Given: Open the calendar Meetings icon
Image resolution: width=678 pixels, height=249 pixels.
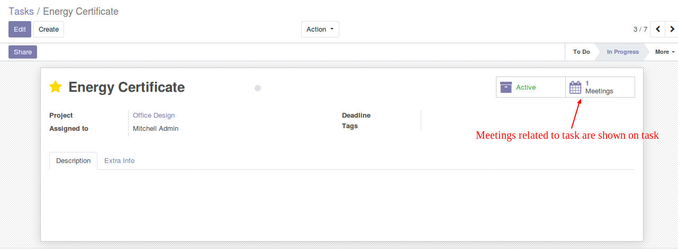Looking at the screenshot, I should pos(575,88).
